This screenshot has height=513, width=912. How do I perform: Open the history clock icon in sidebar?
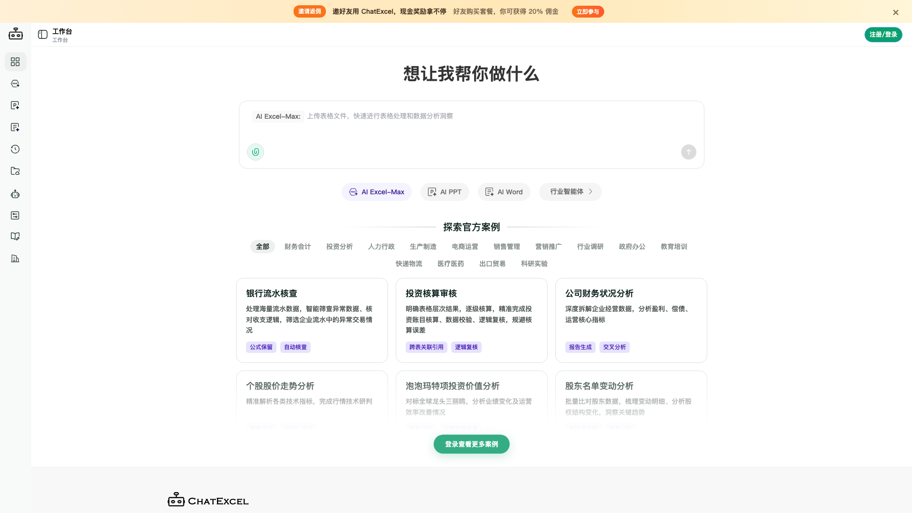(x=15, y=149)
